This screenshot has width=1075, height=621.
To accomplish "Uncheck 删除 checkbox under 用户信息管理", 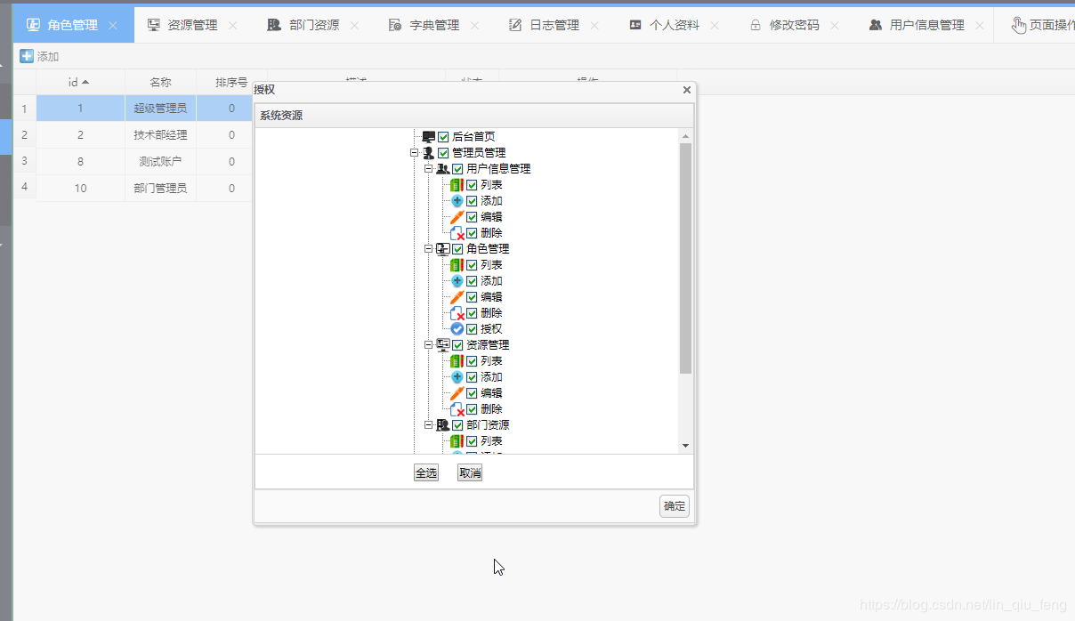I will click(472, 233).
